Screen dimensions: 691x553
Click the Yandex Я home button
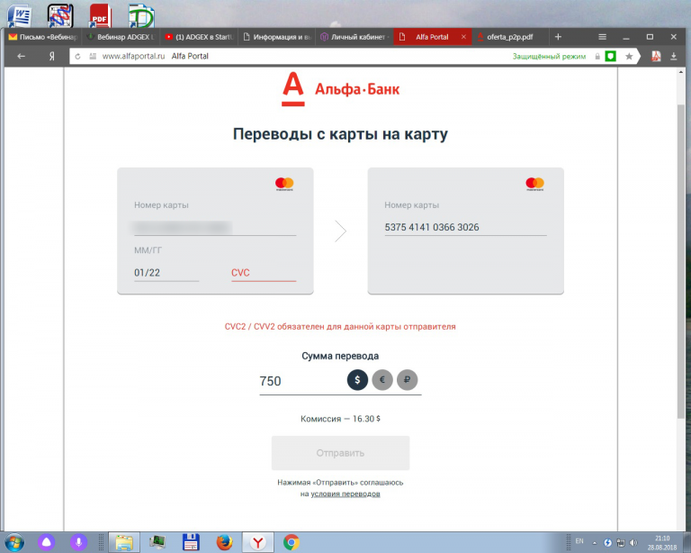(52, 56)
